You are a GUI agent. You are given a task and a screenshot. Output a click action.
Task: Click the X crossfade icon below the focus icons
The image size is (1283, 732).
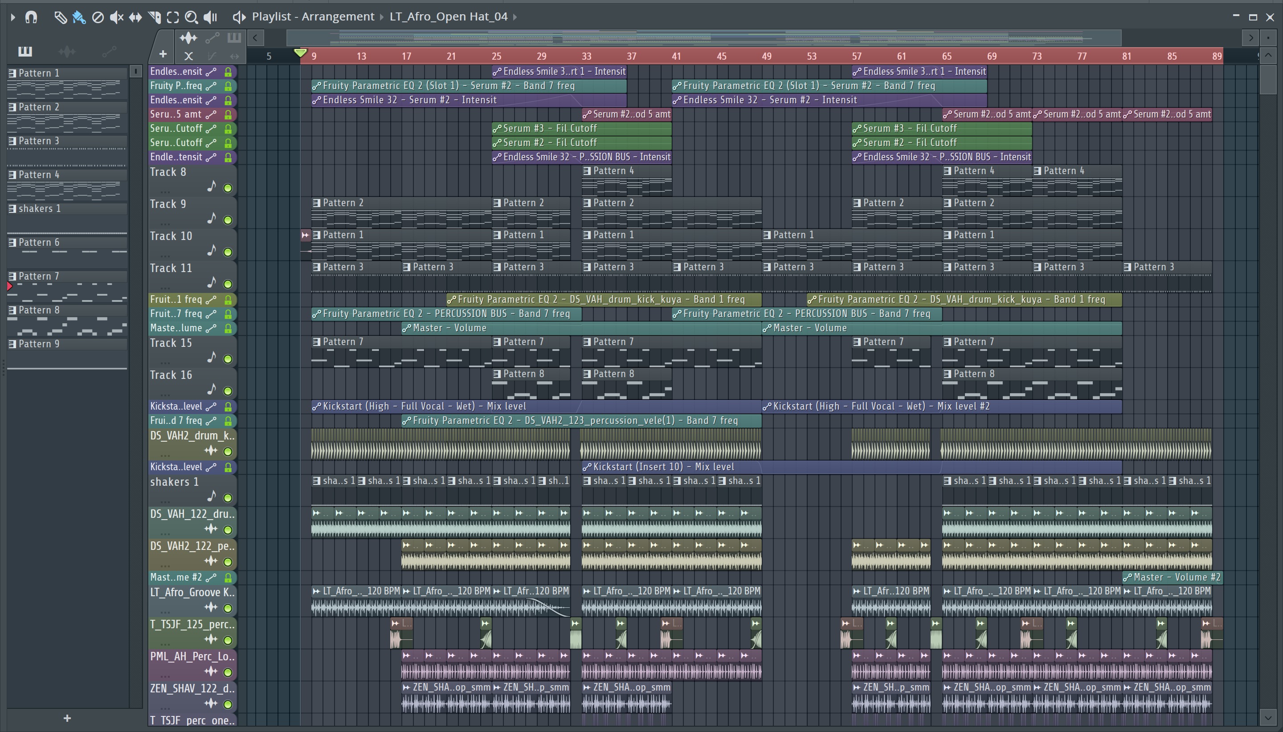(x=188, y=56)
